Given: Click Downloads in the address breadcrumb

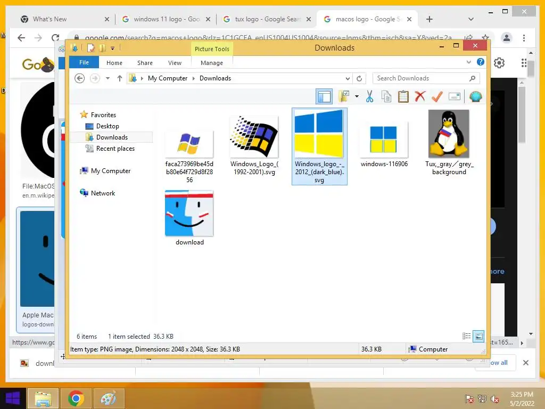Looking at the screenshot, I should pyautogui.click(x=215, y=78).
